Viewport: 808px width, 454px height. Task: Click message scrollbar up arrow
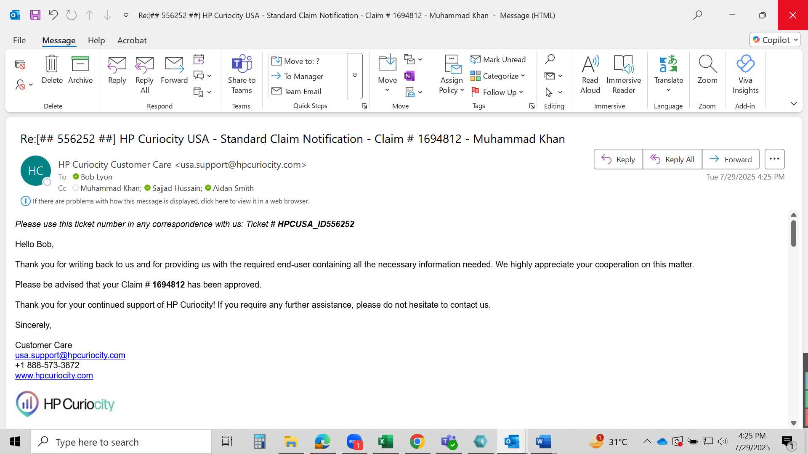point(794,215)
